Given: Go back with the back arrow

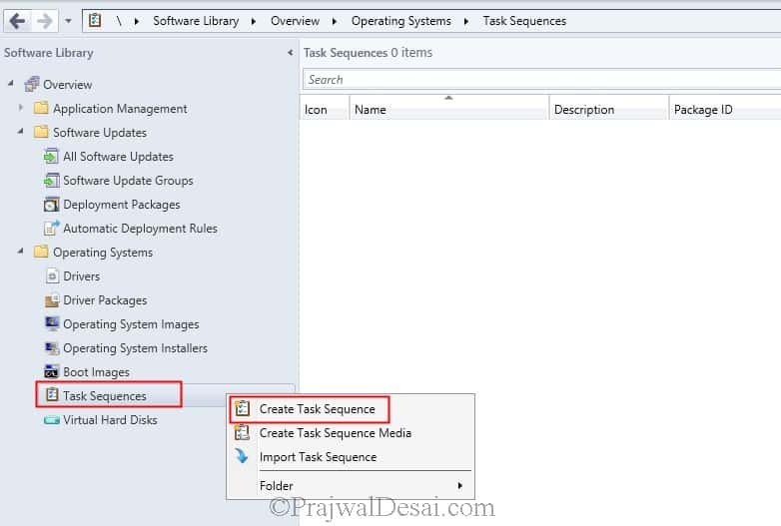Looking at the screenshot, I should pos(17,21).
